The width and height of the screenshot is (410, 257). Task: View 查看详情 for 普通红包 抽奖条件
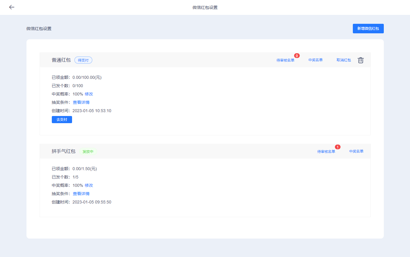[x=81, y=102]
